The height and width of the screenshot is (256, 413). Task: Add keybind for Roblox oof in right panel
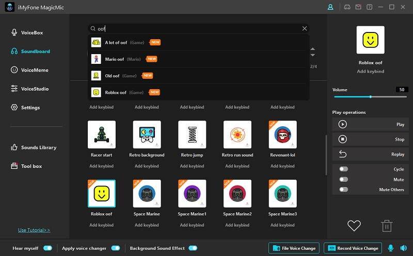(370, 71)
